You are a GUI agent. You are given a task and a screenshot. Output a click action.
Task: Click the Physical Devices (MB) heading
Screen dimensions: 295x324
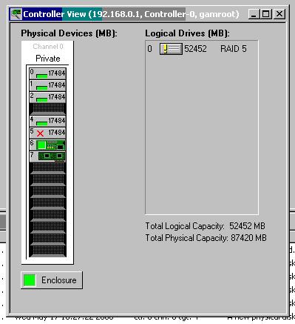[x=69, y=33]
